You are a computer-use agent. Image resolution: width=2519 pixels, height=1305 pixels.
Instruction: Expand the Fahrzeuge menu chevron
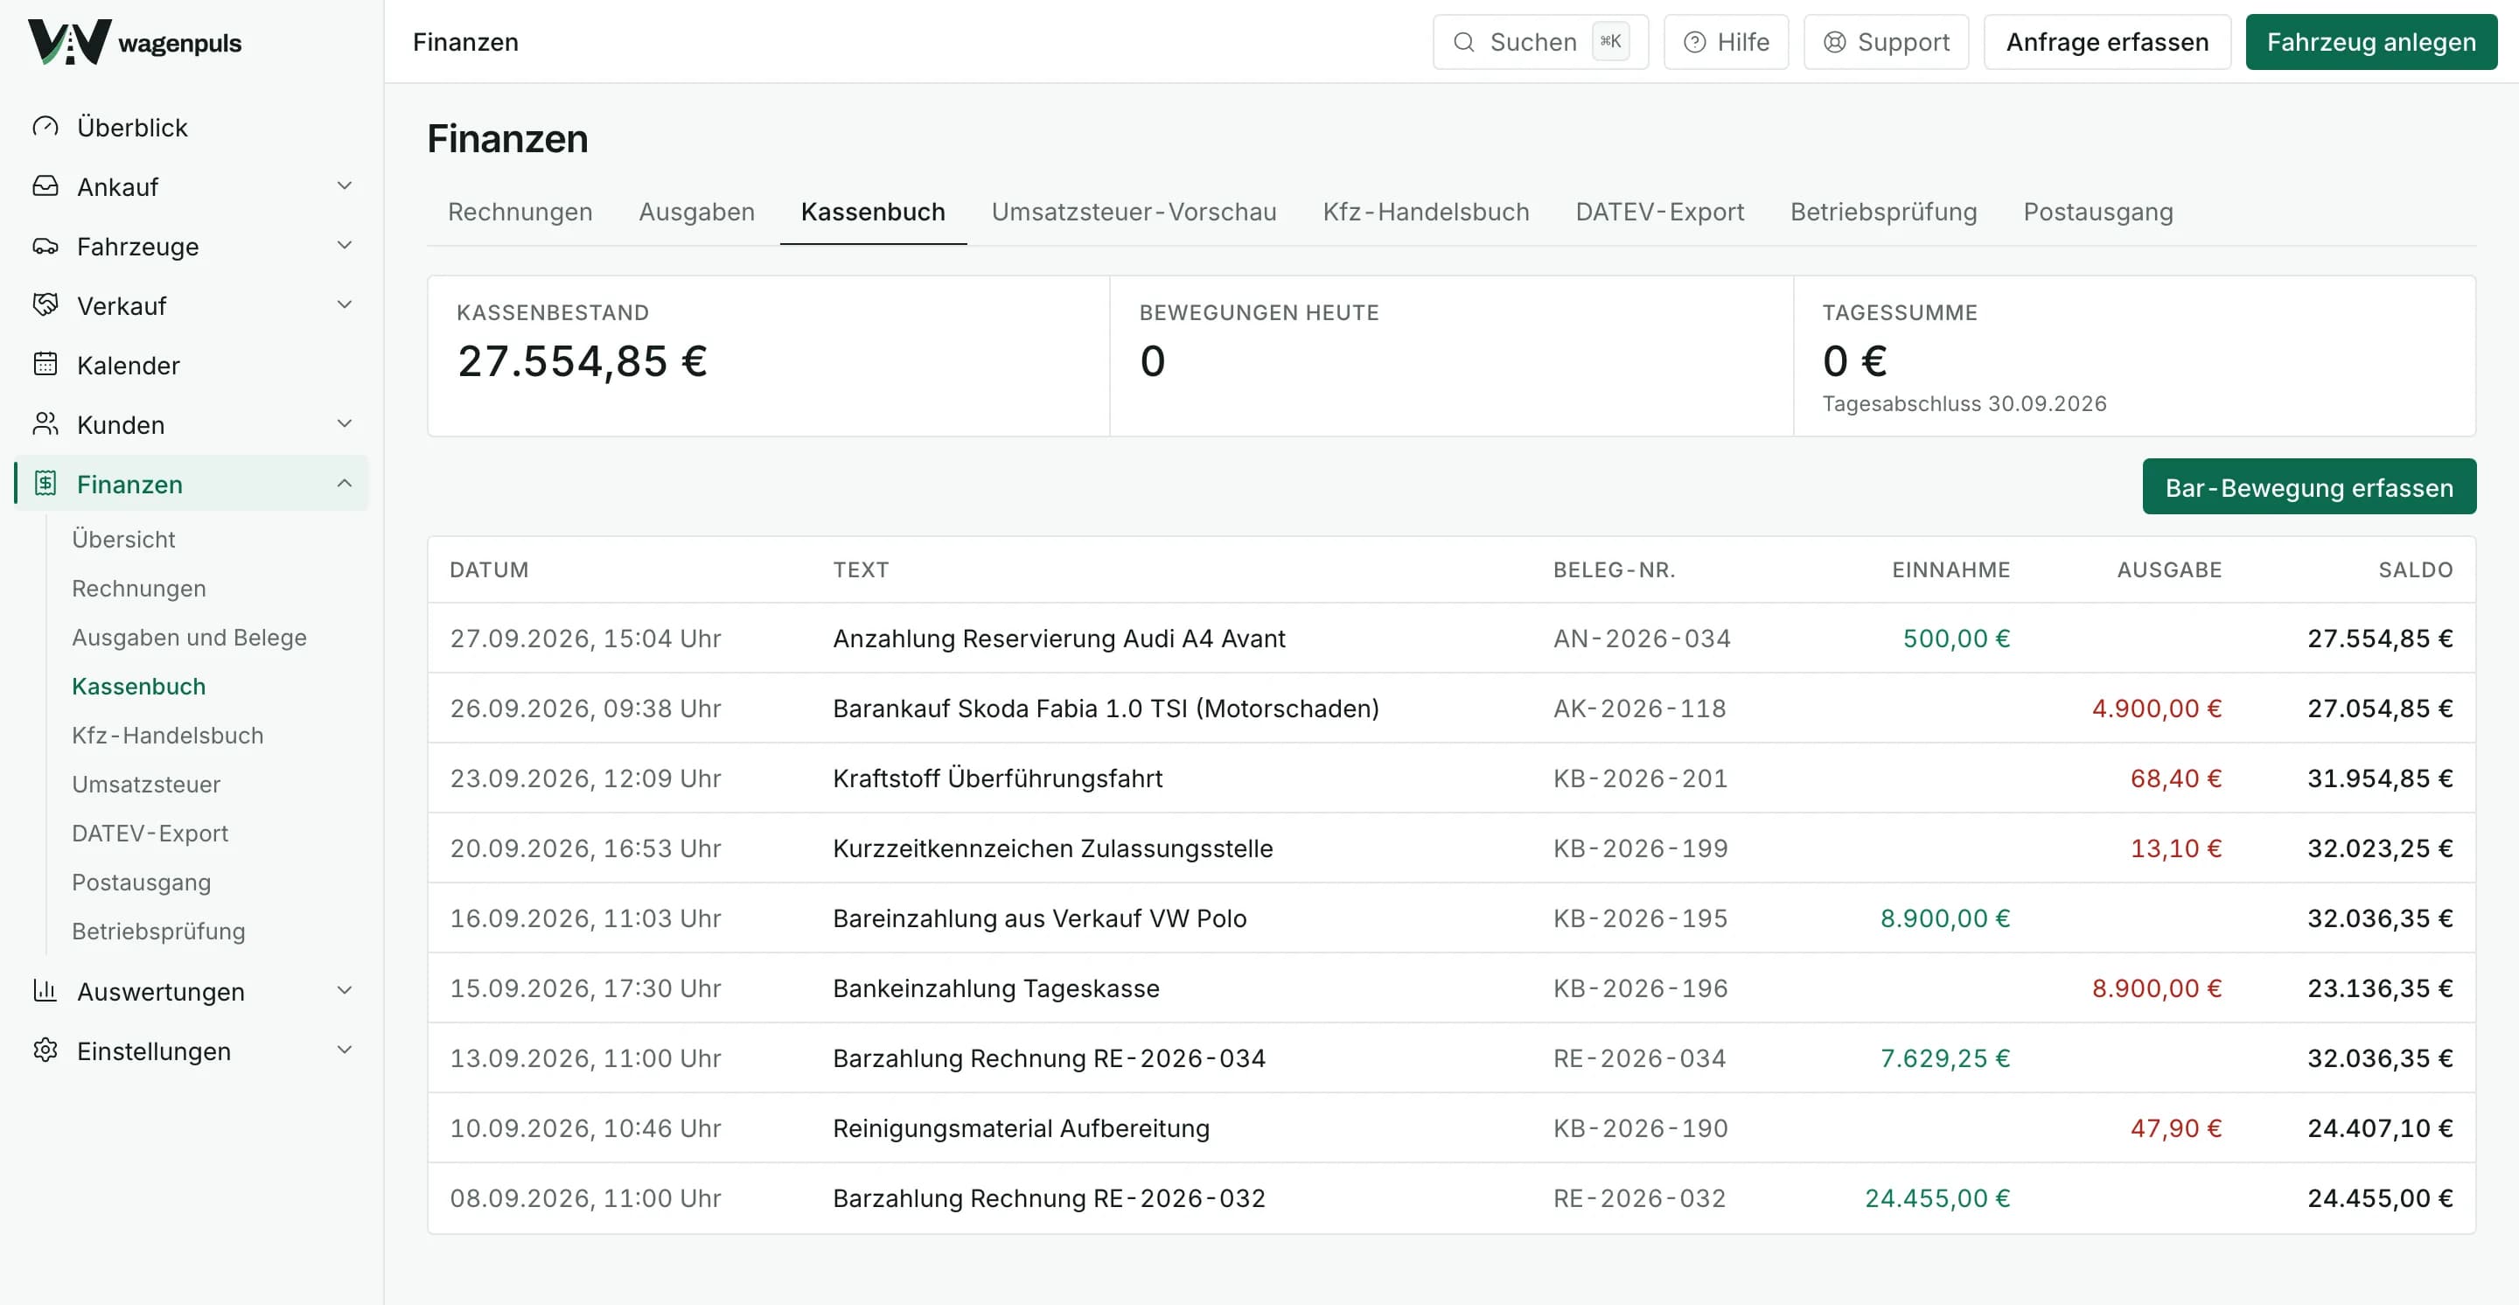[345, 246]
